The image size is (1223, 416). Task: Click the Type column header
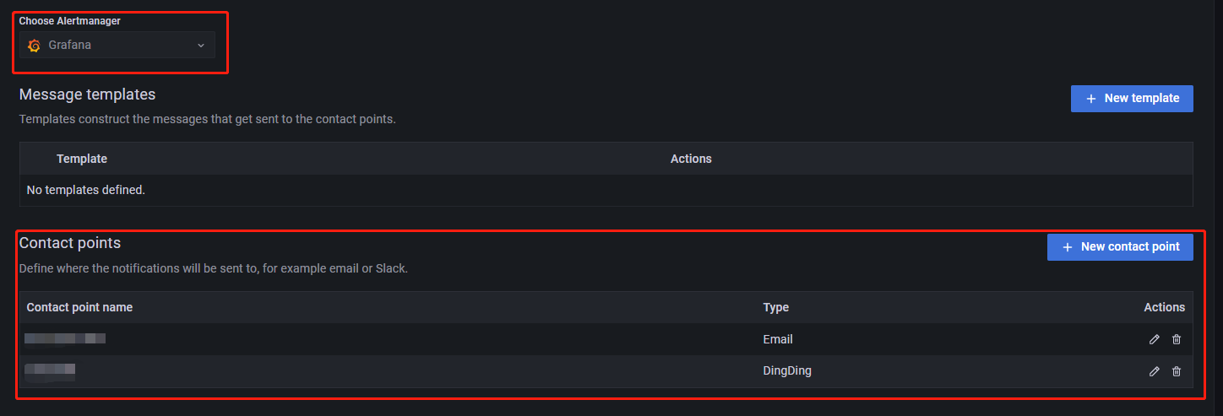775,307
